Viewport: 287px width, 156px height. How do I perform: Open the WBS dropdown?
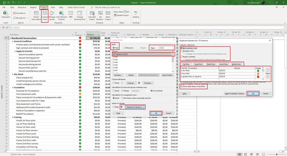point(71,16)
